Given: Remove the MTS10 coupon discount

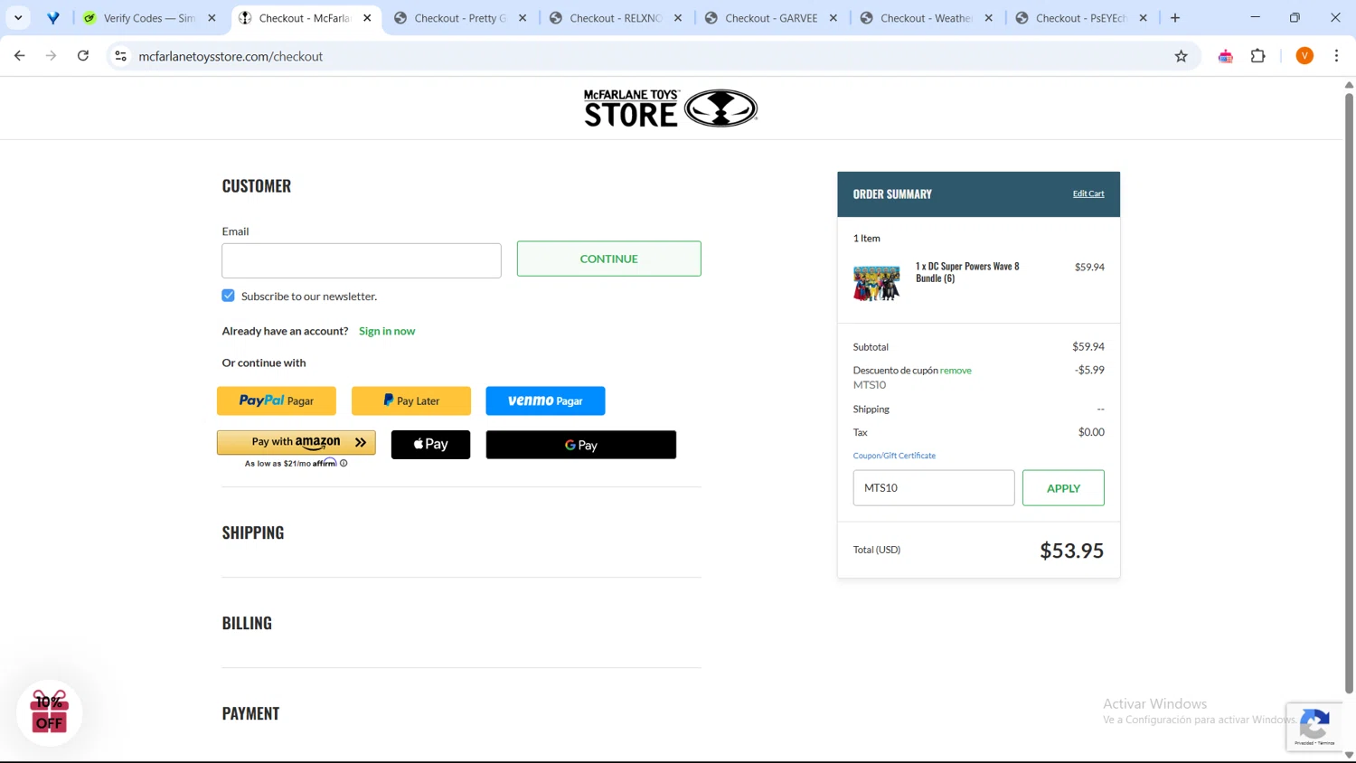Looking at the screenshot, I should 956,371.
